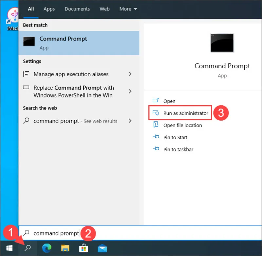Expand Replace Command Prompt with PowerShell chevron

[x=130, y=91]
